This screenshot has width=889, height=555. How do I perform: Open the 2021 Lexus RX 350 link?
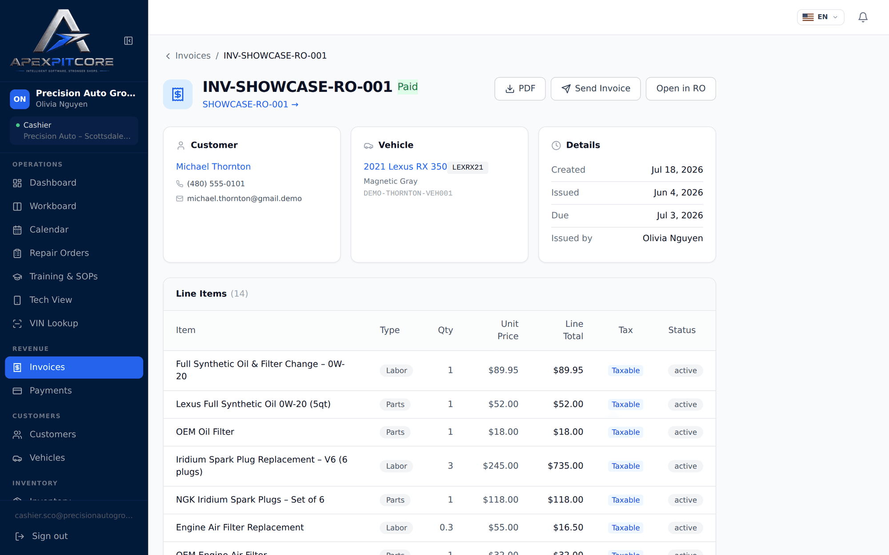(x=405, y=166)
